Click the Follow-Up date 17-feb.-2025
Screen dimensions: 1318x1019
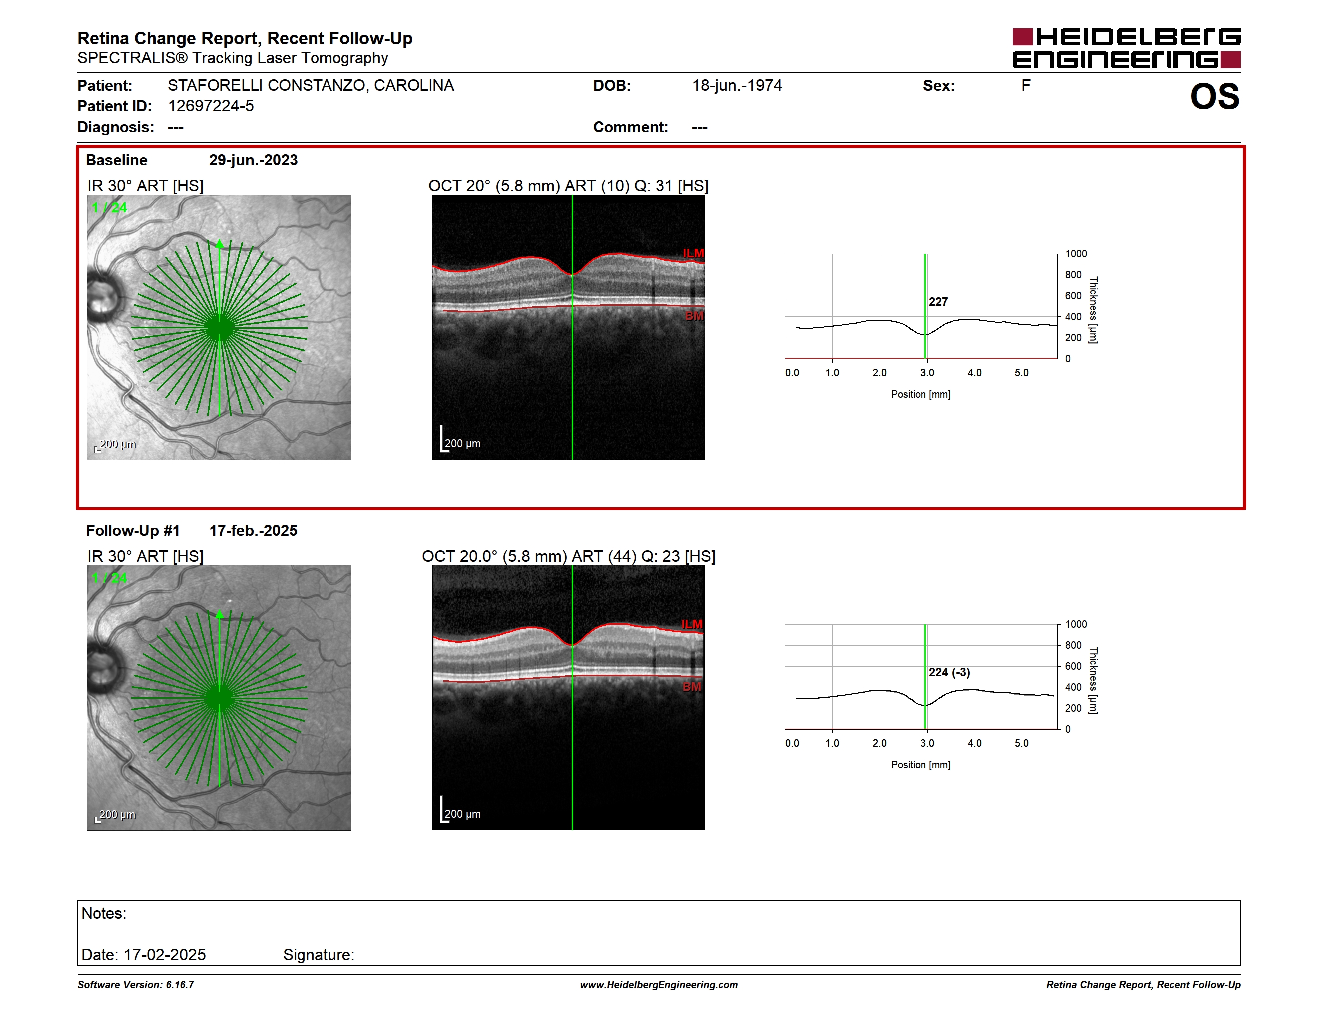254,531
